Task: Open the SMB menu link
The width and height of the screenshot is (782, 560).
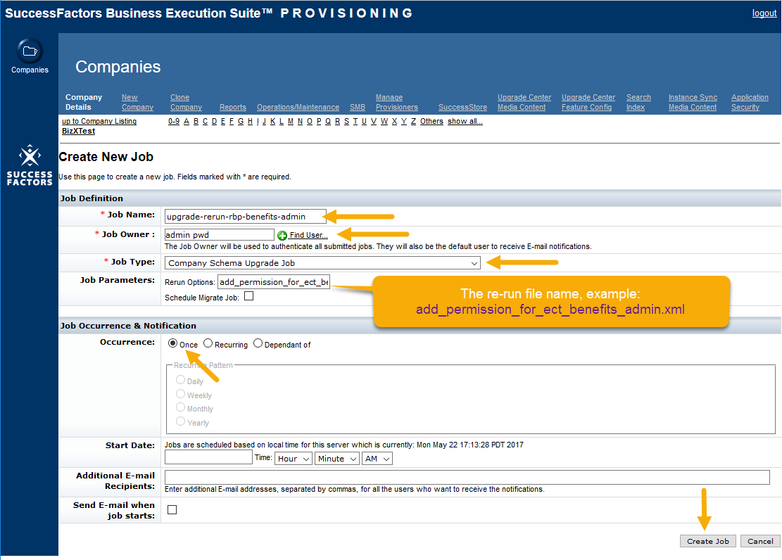Action: (358, 107)
